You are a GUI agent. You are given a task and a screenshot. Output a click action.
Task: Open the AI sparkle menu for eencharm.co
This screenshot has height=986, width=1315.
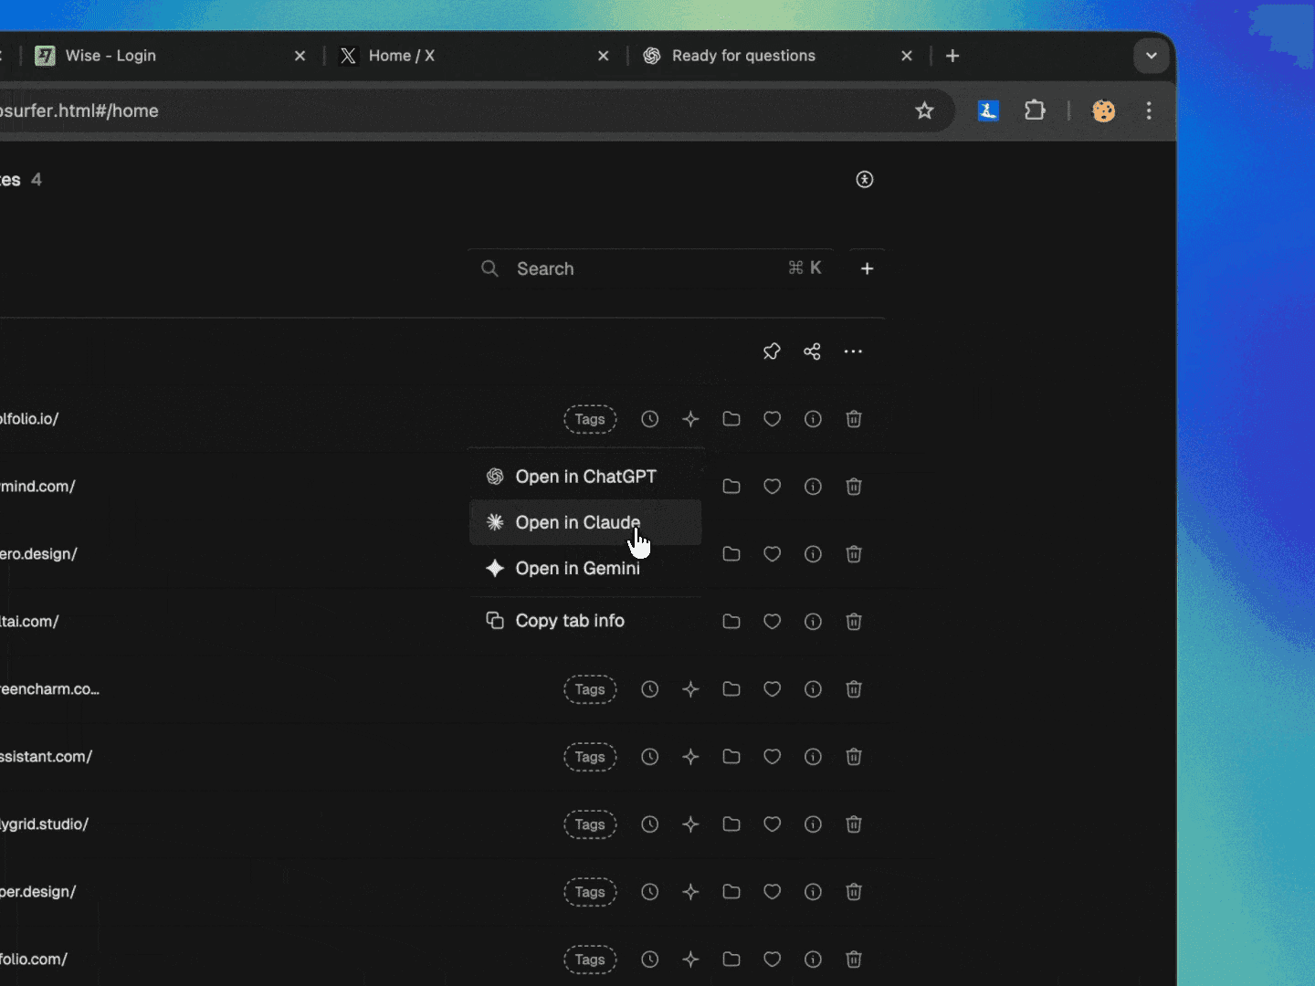point(690,689)
